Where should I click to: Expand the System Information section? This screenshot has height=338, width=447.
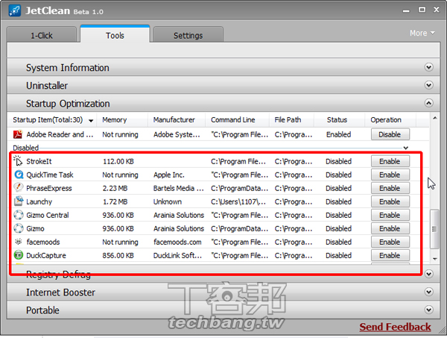(428, 68)
